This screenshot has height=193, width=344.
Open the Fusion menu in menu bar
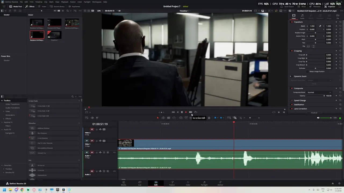[x=73, y=2]
